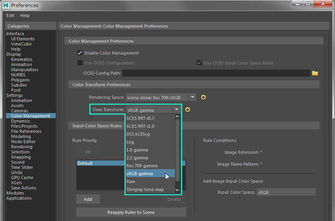Select Help under Interface category
335x221 pixels.
tap(15, 49)
